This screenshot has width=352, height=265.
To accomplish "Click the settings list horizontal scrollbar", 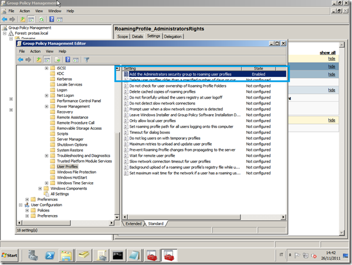I will tap(184, 217).
